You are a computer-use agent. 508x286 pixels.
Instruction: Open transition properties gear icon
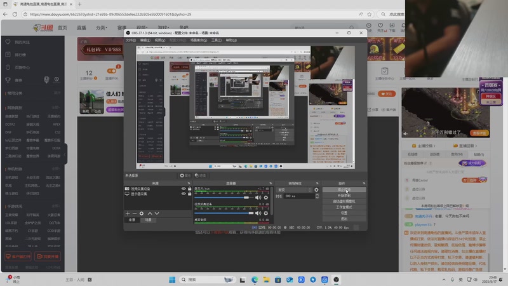click(x=316, y=190)
